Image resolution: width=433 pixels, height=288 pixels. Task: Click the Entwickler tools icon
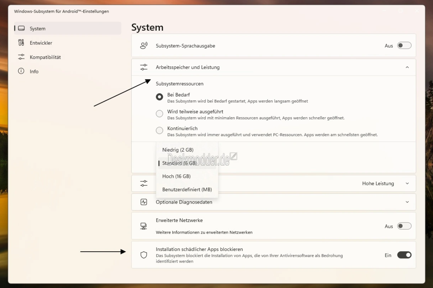(x=21, y=43)
